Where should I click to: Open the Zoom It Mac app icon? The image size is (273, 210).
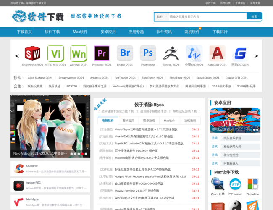218,184
